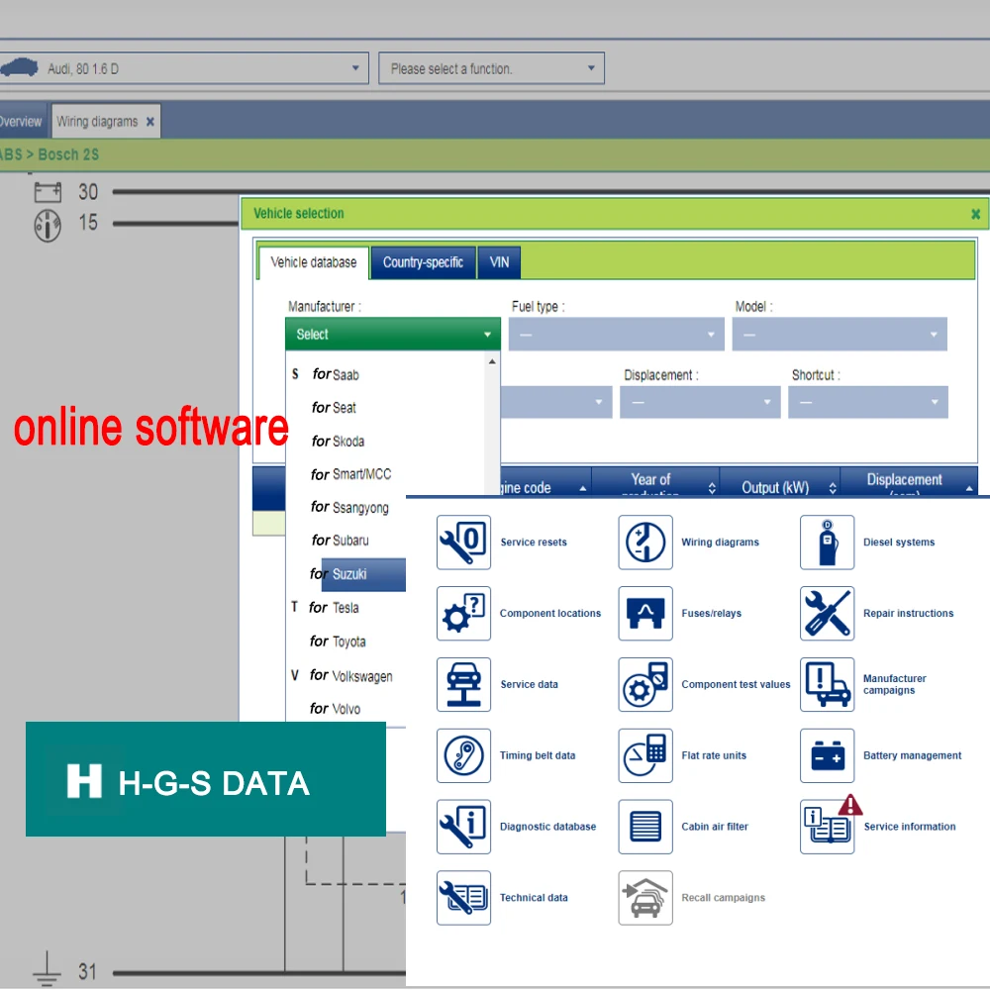Switch to the Overview tab

coord(23,121)
